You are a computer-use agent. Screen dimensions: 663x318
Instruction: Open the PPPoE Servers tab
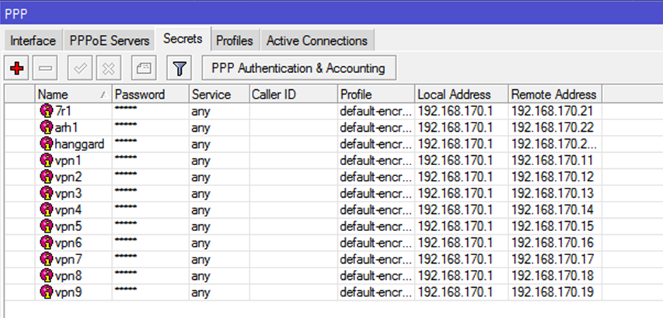pyautogui.click(x=108, y=40)
